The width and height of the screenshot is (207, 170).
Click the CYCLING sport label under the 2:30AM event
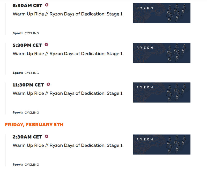(x=32, y=165)
